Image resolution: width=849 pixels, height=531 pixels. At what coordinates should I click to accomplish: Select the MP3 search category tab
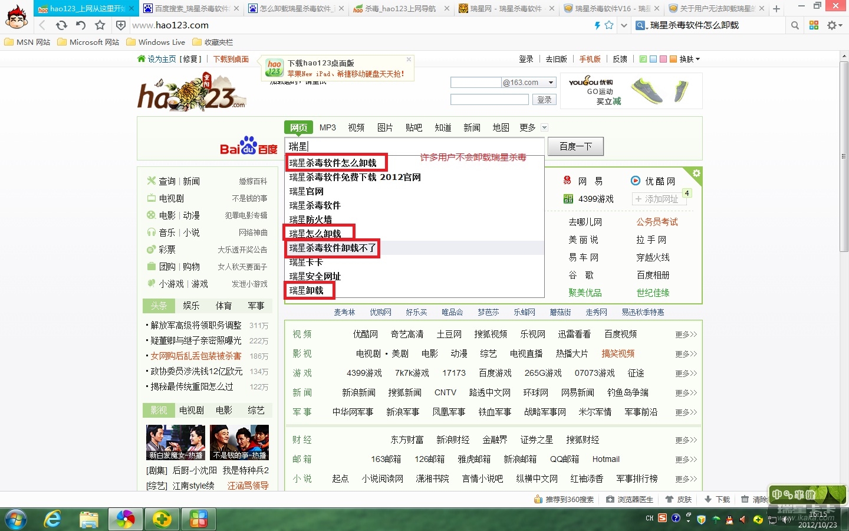328,127
